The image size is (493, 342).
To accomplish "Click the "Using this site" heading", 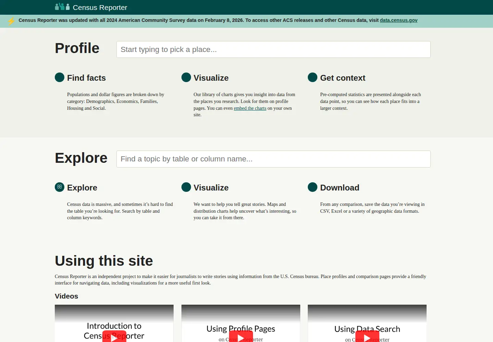I will (104, 261).
